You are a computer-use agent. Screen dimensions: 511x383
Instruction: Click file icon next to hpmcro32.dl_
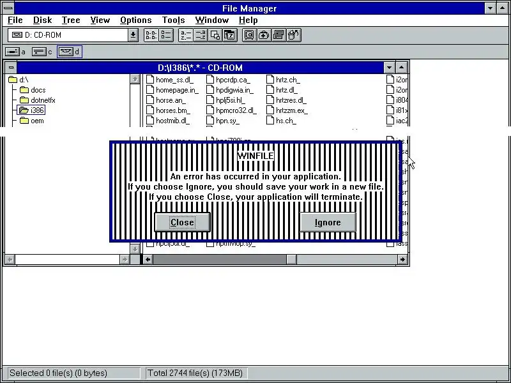click(210, 110)
